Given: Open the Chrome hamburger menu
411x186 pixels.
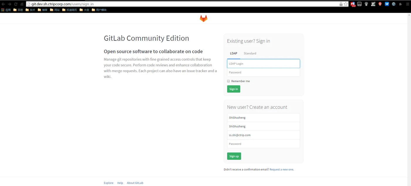Looking at the screenshot, I should tap(407, 4).
